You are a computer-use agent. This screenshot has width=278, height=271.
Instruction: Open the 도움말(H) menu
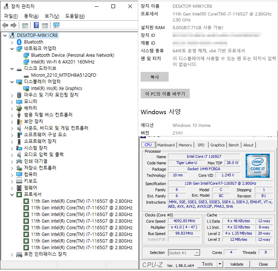point(75,16)
